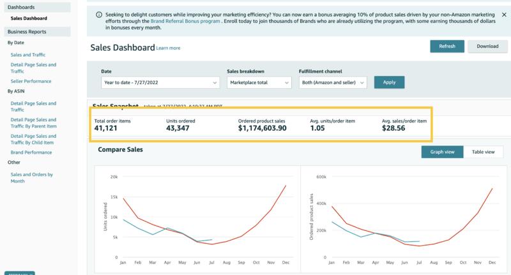Open Learn more next to Sales Dashboard
The height and width of the screenshot is (275, 511).
pos(168,48)
